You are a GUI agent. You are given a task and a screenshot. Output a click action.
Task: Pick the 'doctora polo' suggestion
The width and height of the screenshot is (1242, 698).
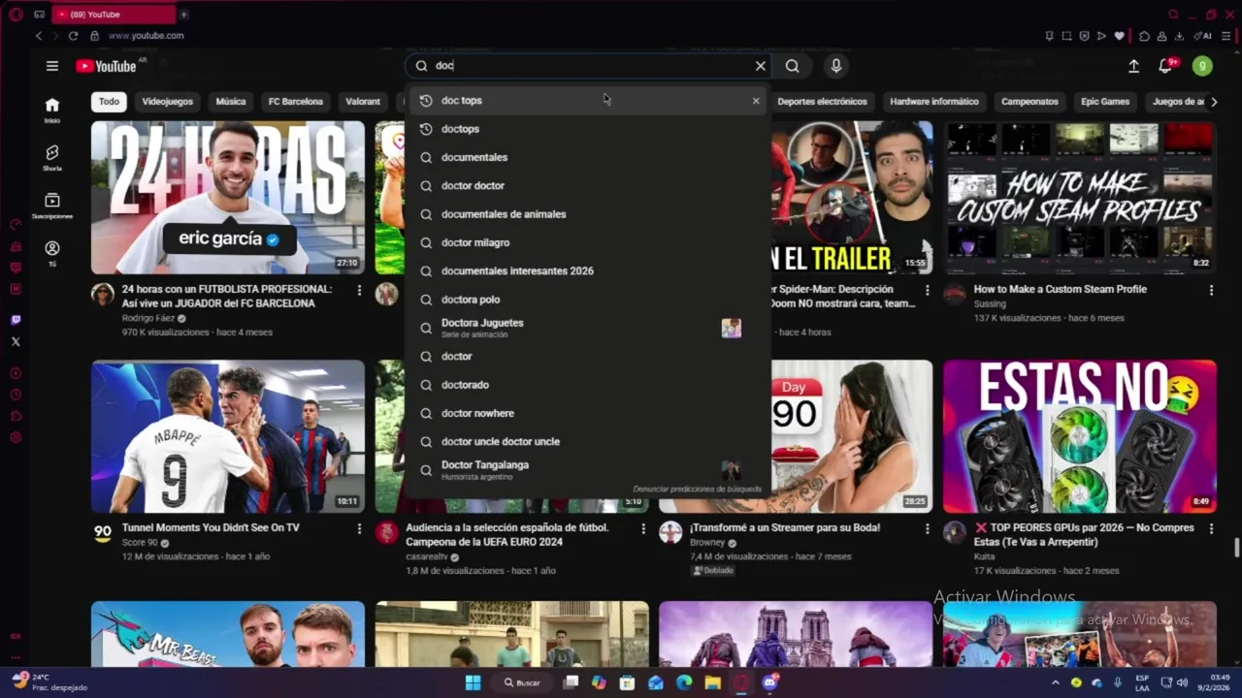coord(586,300)
